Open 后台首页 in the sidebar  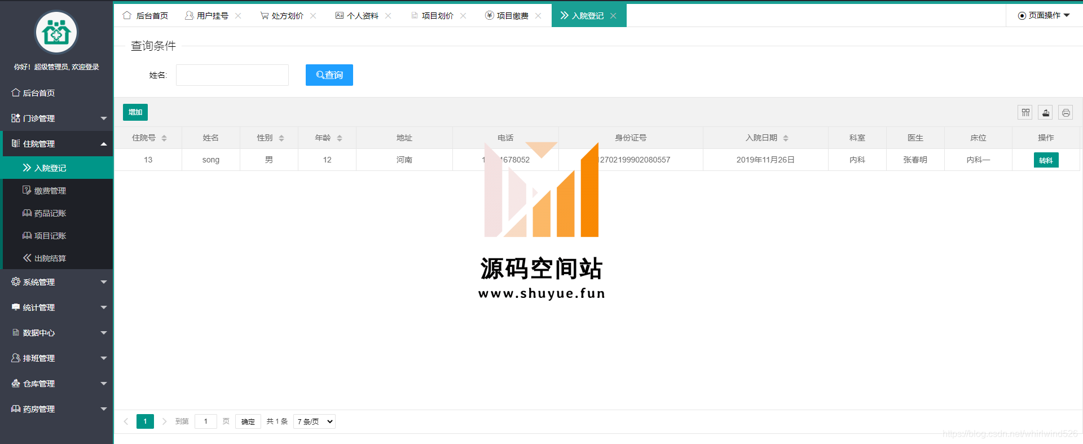56,93
